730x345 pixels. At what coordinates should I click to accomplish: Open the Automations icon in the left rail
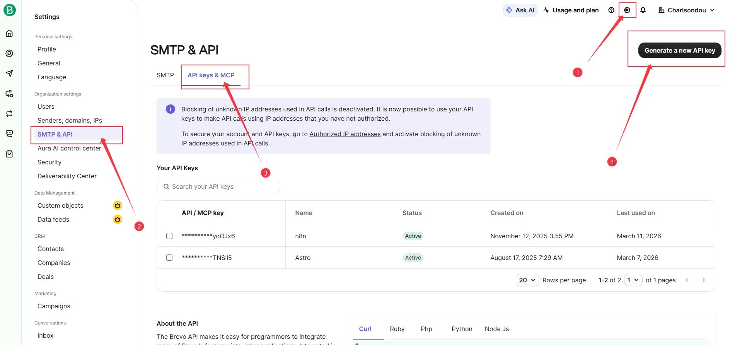(9, 94)
